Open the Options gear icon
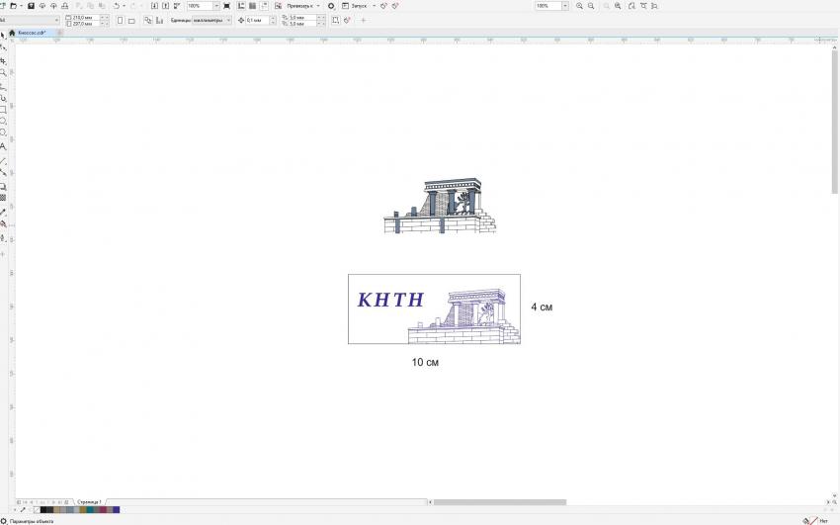 tap(331, 6)
